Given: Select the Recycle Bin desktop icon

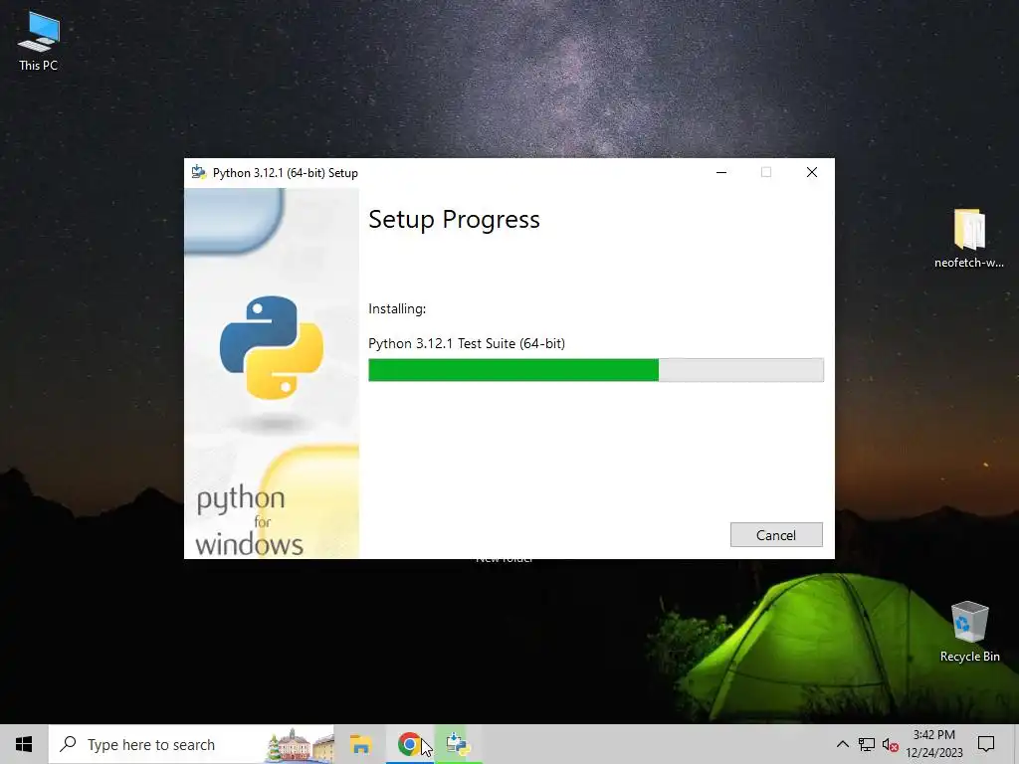Looking at the screenshot, I should pyautogui.click(x=969, y=632).
